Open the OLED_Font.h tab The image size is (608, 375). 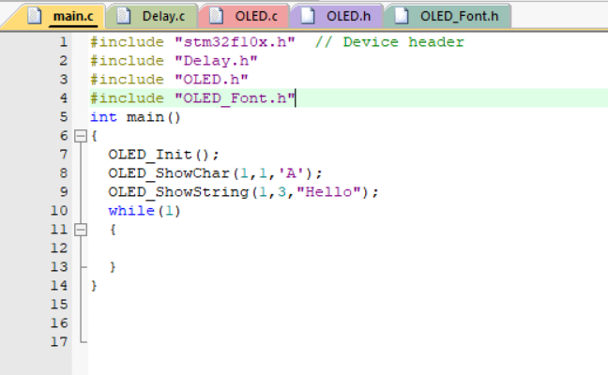coord(448,16)
